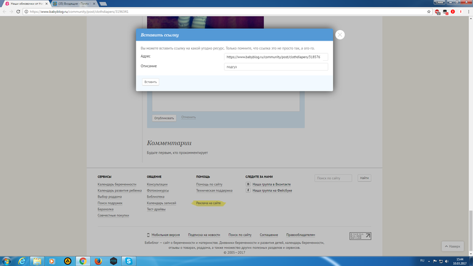Viewport: 473px width, 266px height.
Task: Click Internet Explorer taskbar icon
Action: [22, 261]
